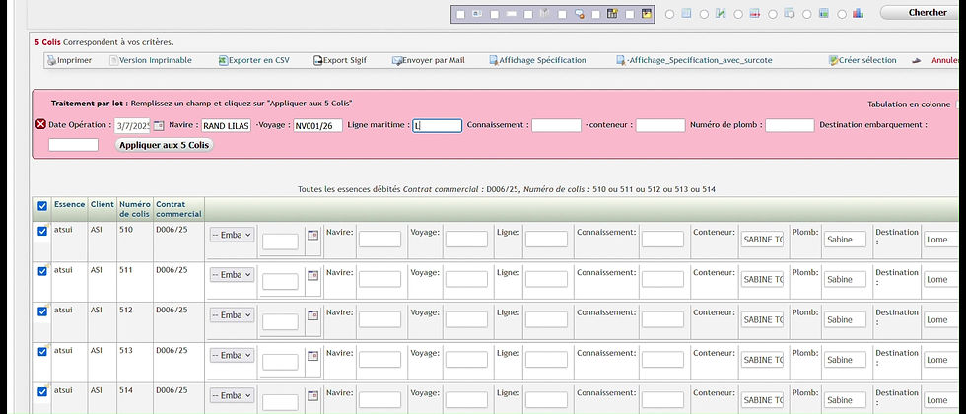Tick the checkbox beside the calendar-grid icon

596,14
